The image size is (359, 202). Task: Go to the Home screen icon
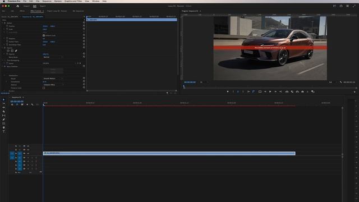17,6
